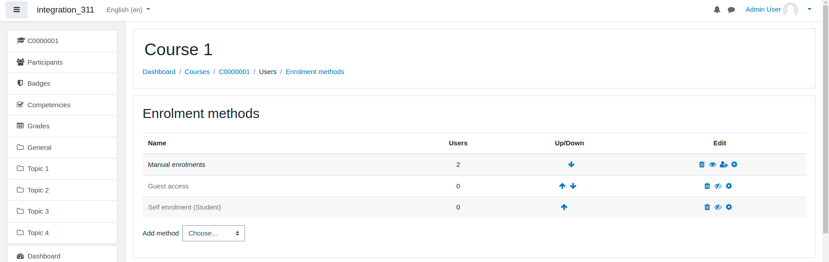Click the Courses breadcrumb link

tap(197, 72)
